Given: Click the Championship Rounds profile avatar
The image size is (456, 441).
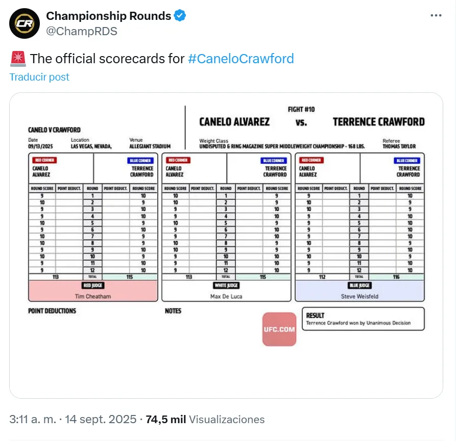Looking at the screenshot, I should (24, 23).
